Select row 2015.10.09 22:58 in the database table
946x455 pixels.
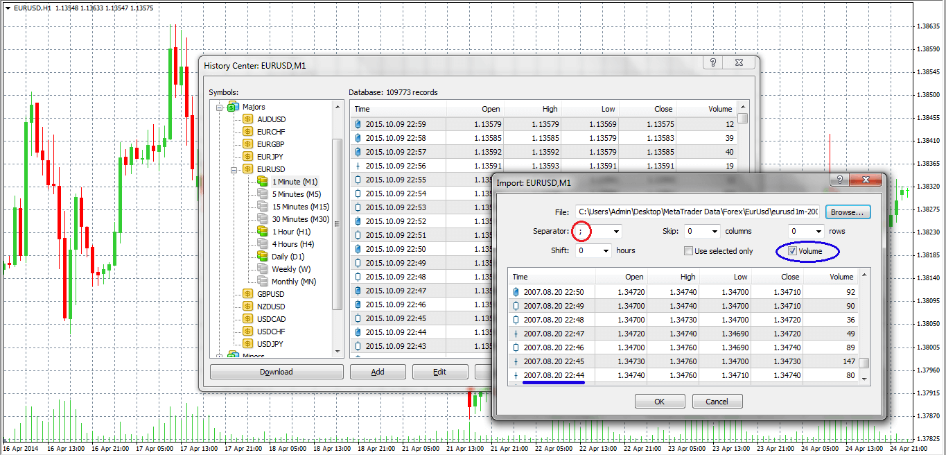tap(545, 138)
